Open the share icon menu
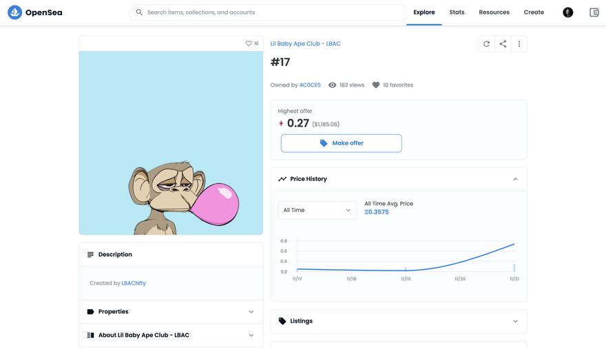The width and height of the screenshot is (606, 349). (x=503, y=43)
